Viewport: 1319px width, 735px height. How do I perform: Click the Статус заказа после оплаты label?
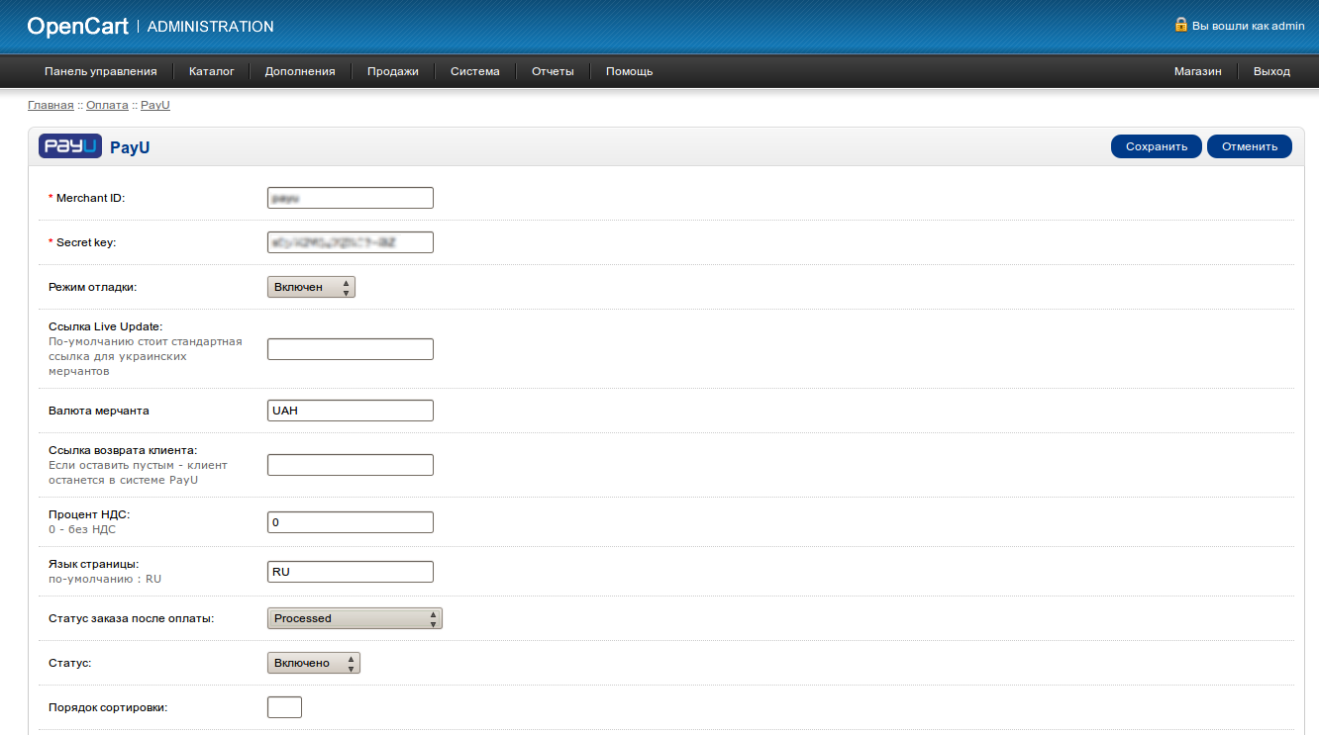[132, 618]
